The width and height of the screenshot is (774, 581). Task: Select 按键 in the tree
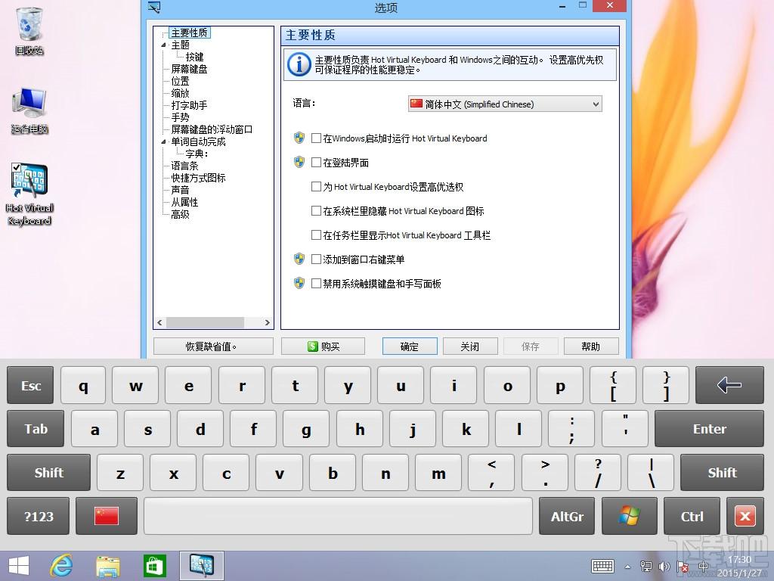(194, 57)
